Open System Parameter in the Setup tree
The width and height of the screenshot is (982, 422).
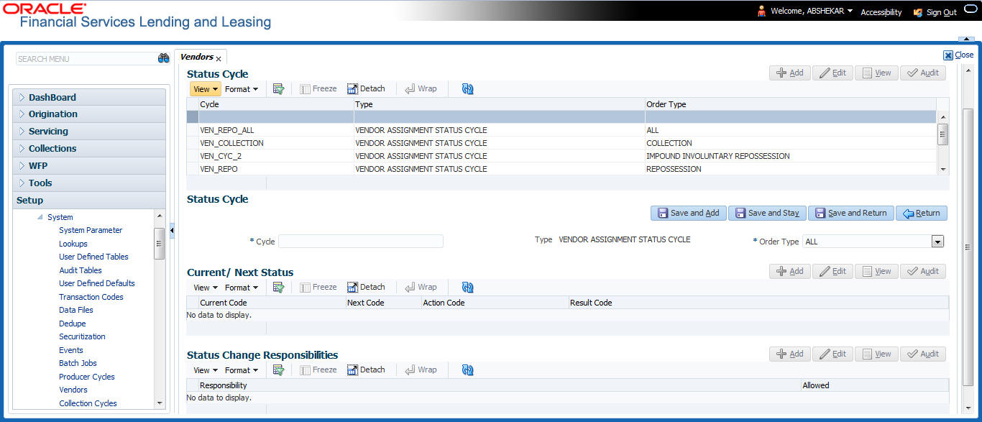click(91, 230)
